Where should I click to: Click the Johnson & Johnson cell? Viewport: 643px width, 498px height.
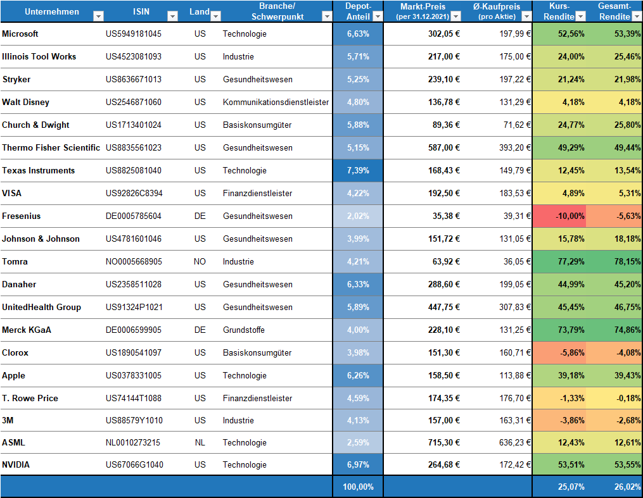[x=41, y=239]
